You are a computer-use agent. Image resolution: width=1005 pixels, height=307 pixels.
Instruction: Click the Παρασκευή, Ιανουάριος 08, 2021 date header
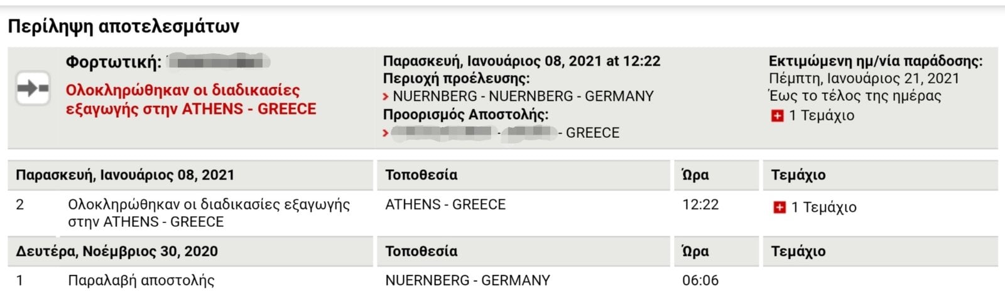(x=125, y=175)
